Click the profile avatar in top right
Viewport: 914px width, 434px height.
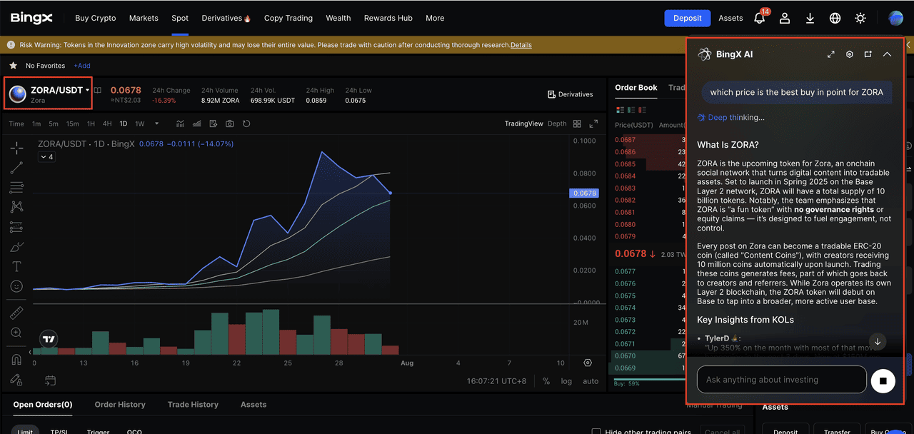click(895, 18)
